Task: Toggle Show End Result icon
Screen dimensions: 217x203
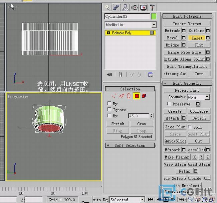Action: (121, 75)
